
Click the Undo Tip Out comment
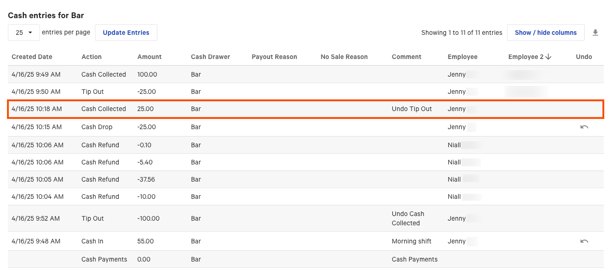point(412,109)
